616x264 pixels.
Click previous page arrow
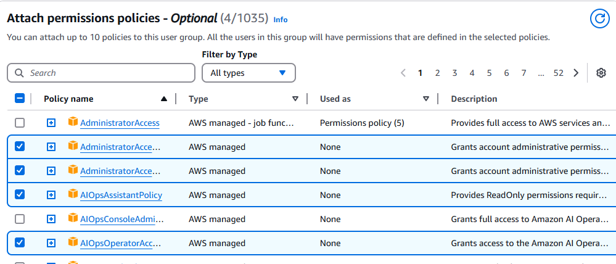click(403, 73)
